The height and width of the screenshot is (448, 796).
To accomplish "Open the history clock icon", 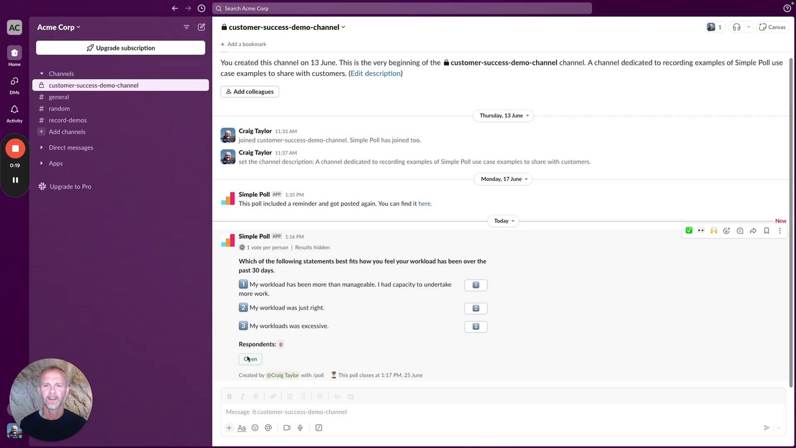I will [x=201, y=8].
